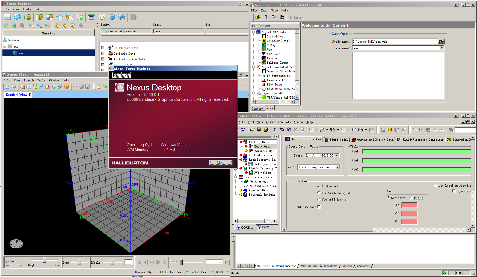Click the CORE button below the tree
This screenshot has height=277, width=477.
[245, 227]
